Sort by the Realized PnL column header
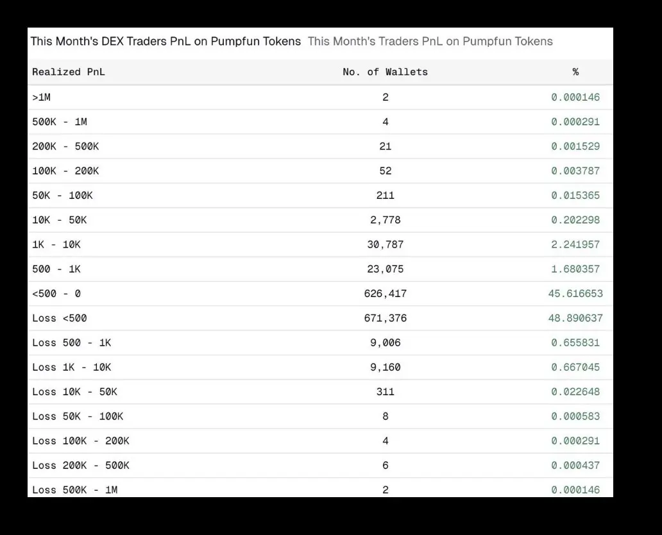The width and height of the screenshot is (662, 535). pyautogui.click(x=69, y=72)
